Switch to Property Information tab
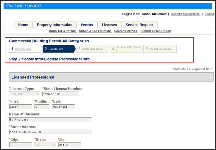The image size is (216, 150). tap(55, 25)
